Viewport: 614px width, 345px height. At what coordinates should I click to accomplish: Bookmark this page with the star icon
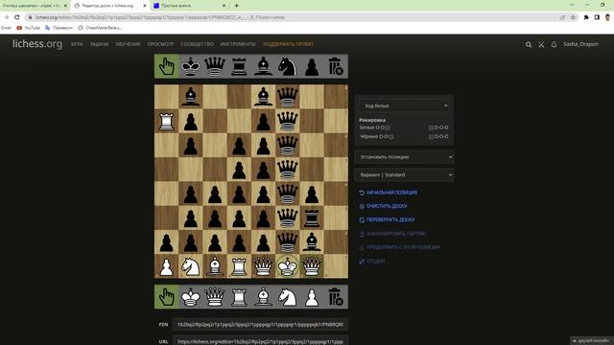click(574, 17)
